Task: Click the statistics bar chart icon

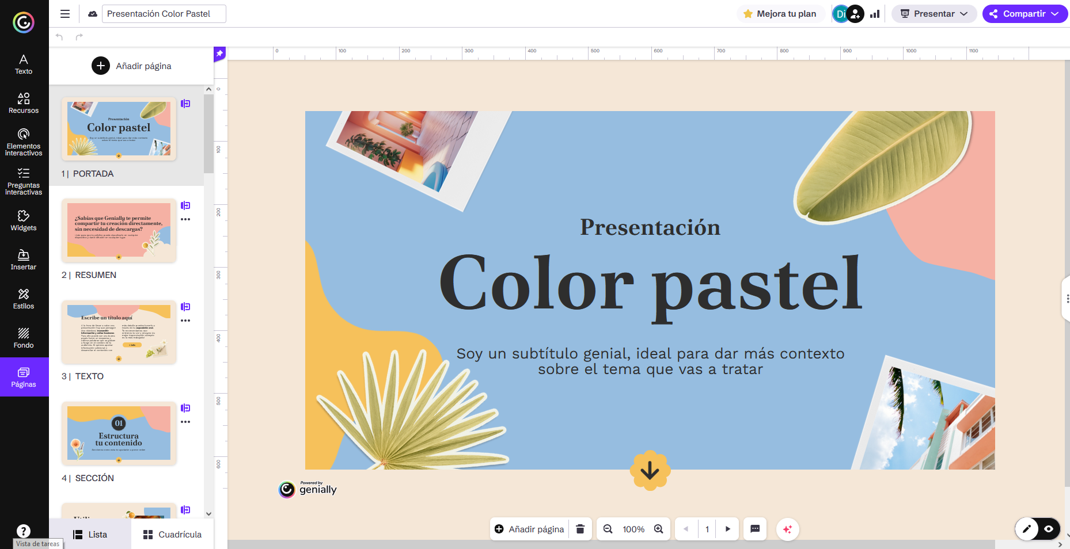Action: (x=875, y=14)
